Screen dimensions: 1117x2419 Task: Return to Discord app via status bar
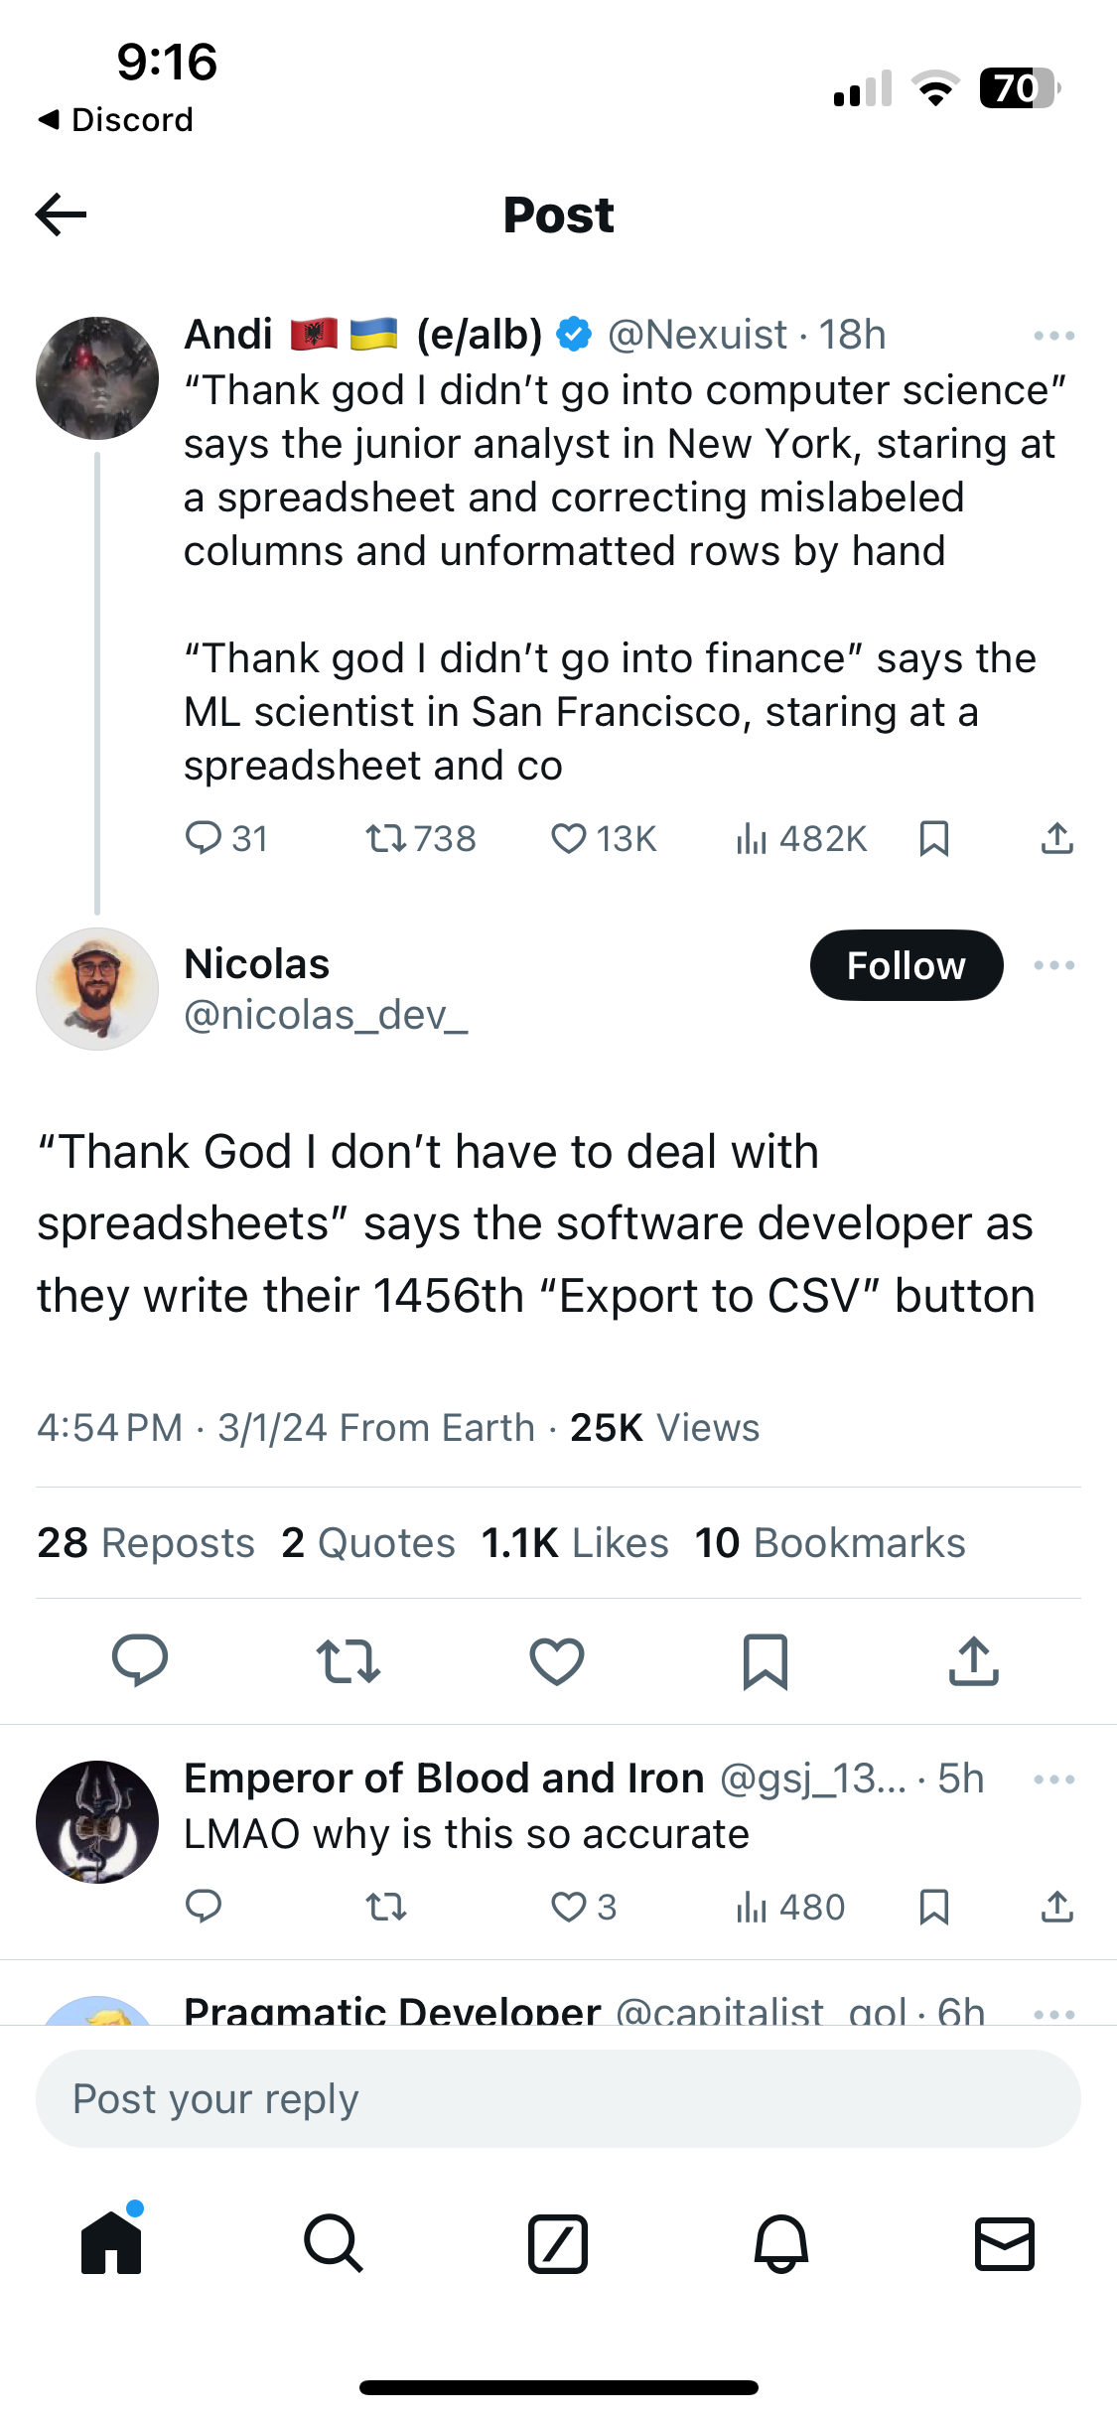click(116, 120)
